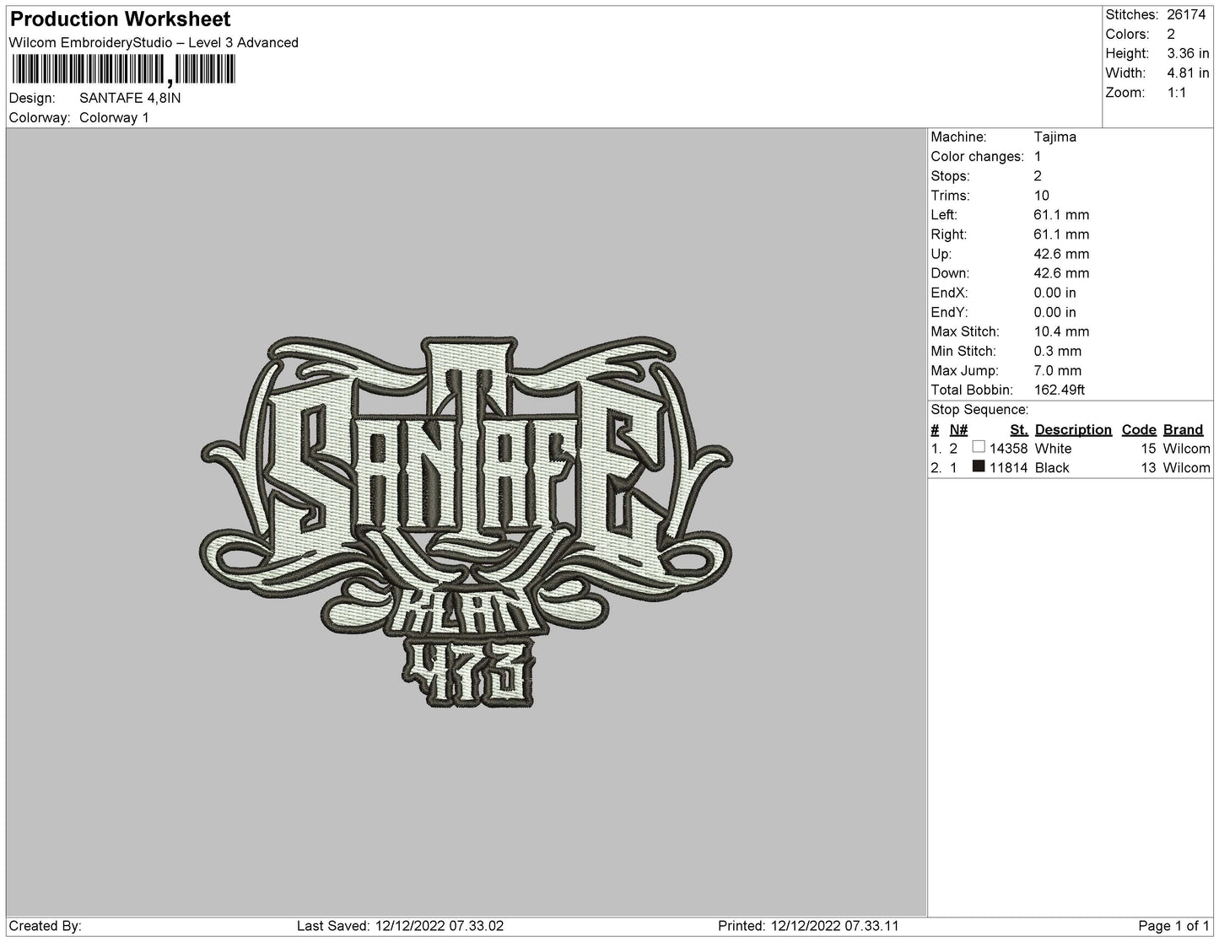1219x942 pixels.
Task: Click the Wilcom EmbroideryStudio – Level 3 Advanced text
Action: [154, 42]
